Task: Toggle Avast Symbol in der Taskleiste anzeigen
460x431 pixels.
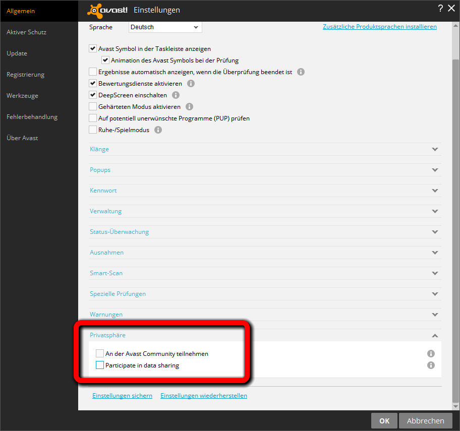Action: (x=93, y=48)
